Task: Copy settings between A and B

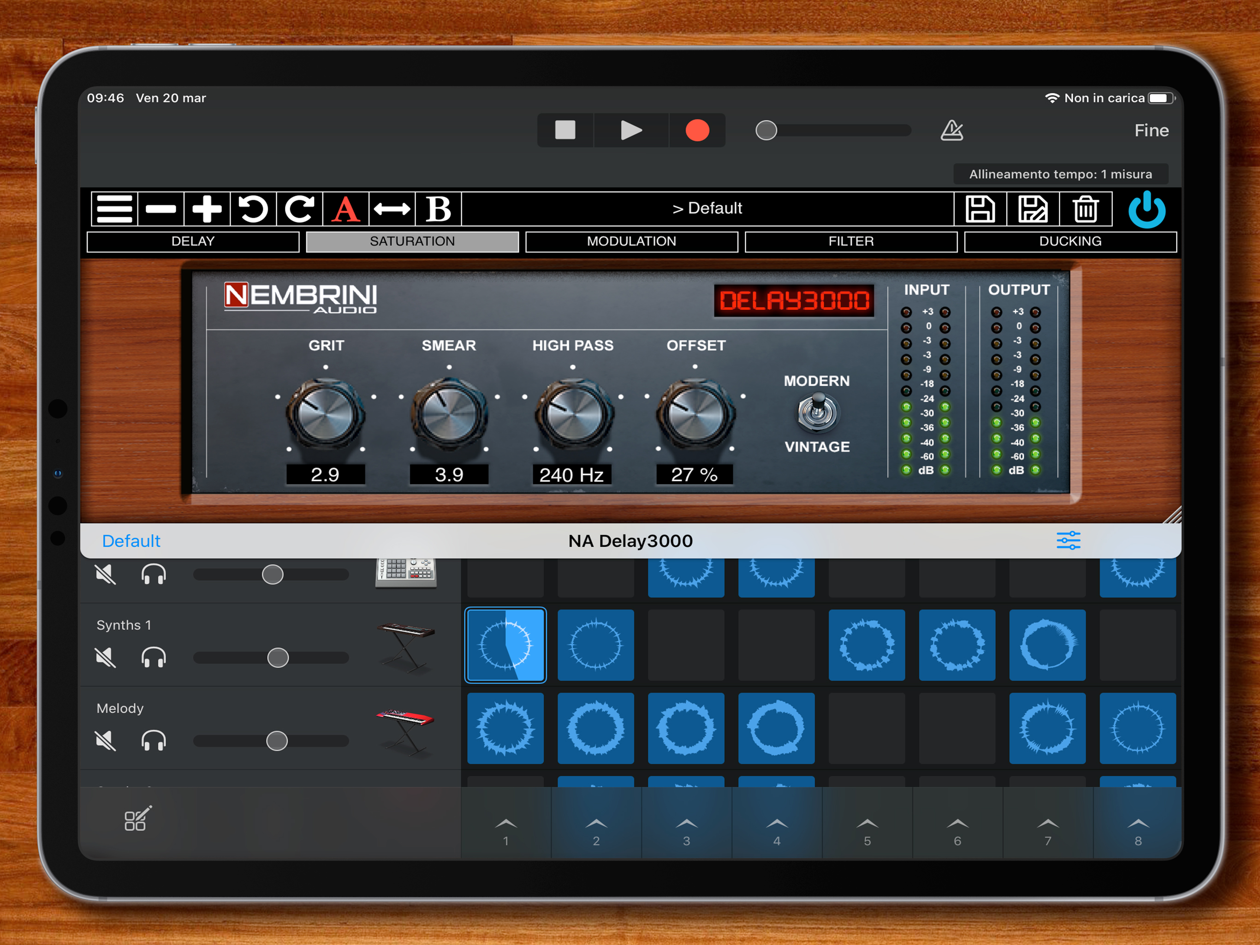Action: click(392, 209)
